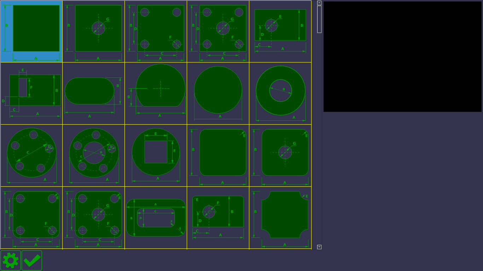Select the plain rectangle shape
The width and height of the screenshot is (483, 271).
(x=31, y=31)
